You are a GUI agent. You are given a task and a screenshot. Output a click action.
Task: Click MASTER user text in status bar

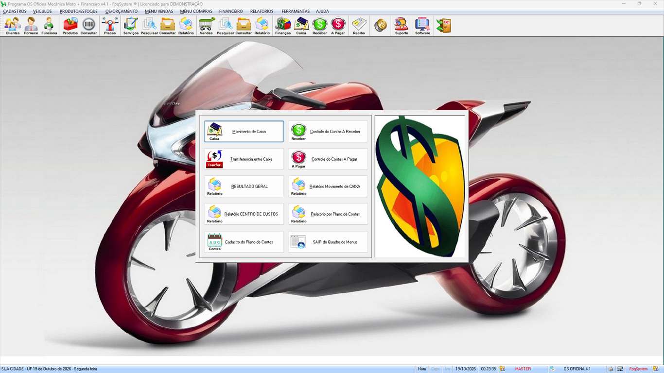pos(523,369)
